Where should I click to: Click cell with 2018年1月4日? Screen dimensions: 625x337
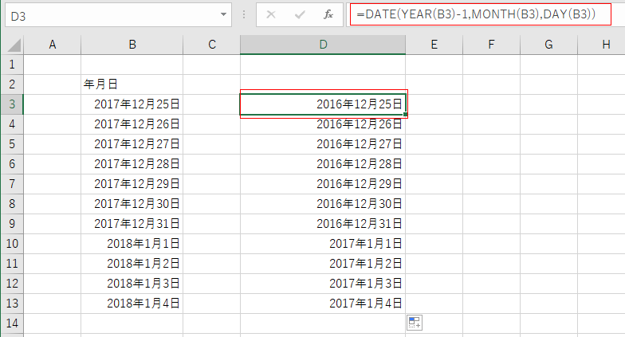click(132, 303)
